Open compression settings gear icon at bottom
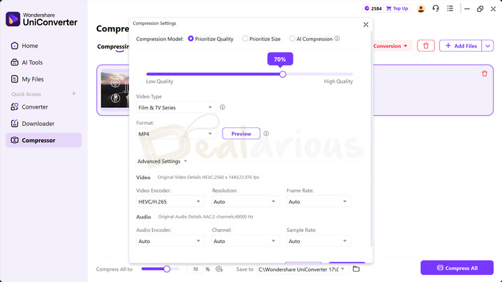The image size is (502, 282). coord(219,269)
